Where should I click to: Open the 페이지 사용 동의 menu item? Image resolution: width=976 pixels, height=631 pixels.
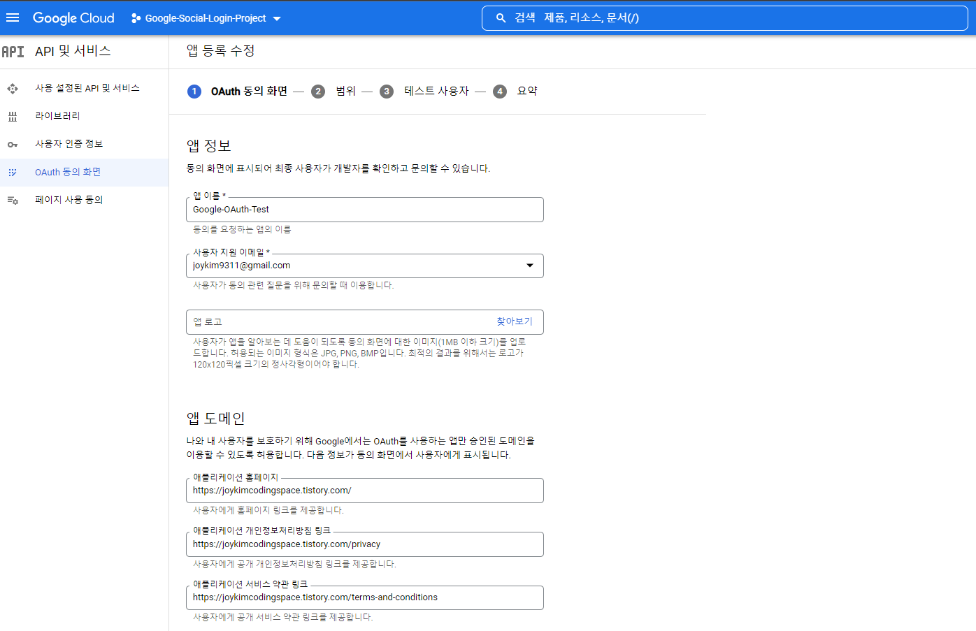click(x=69, y=200)
